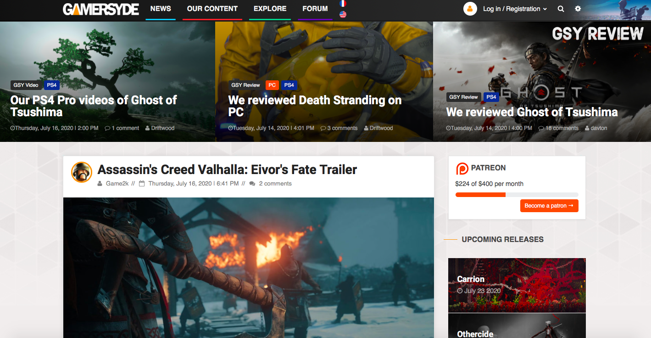Click Game2k's avatar beside the article title
The height and width of the screenshot is (338, 651).
coord(82,172)
